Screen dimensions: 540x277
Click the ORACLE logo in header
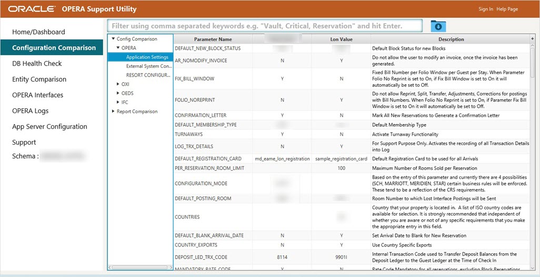[x=32, y=9]
